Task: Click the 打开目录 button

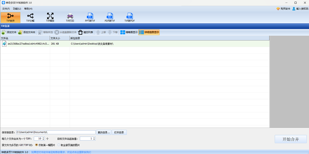Action: coord(119,132)
